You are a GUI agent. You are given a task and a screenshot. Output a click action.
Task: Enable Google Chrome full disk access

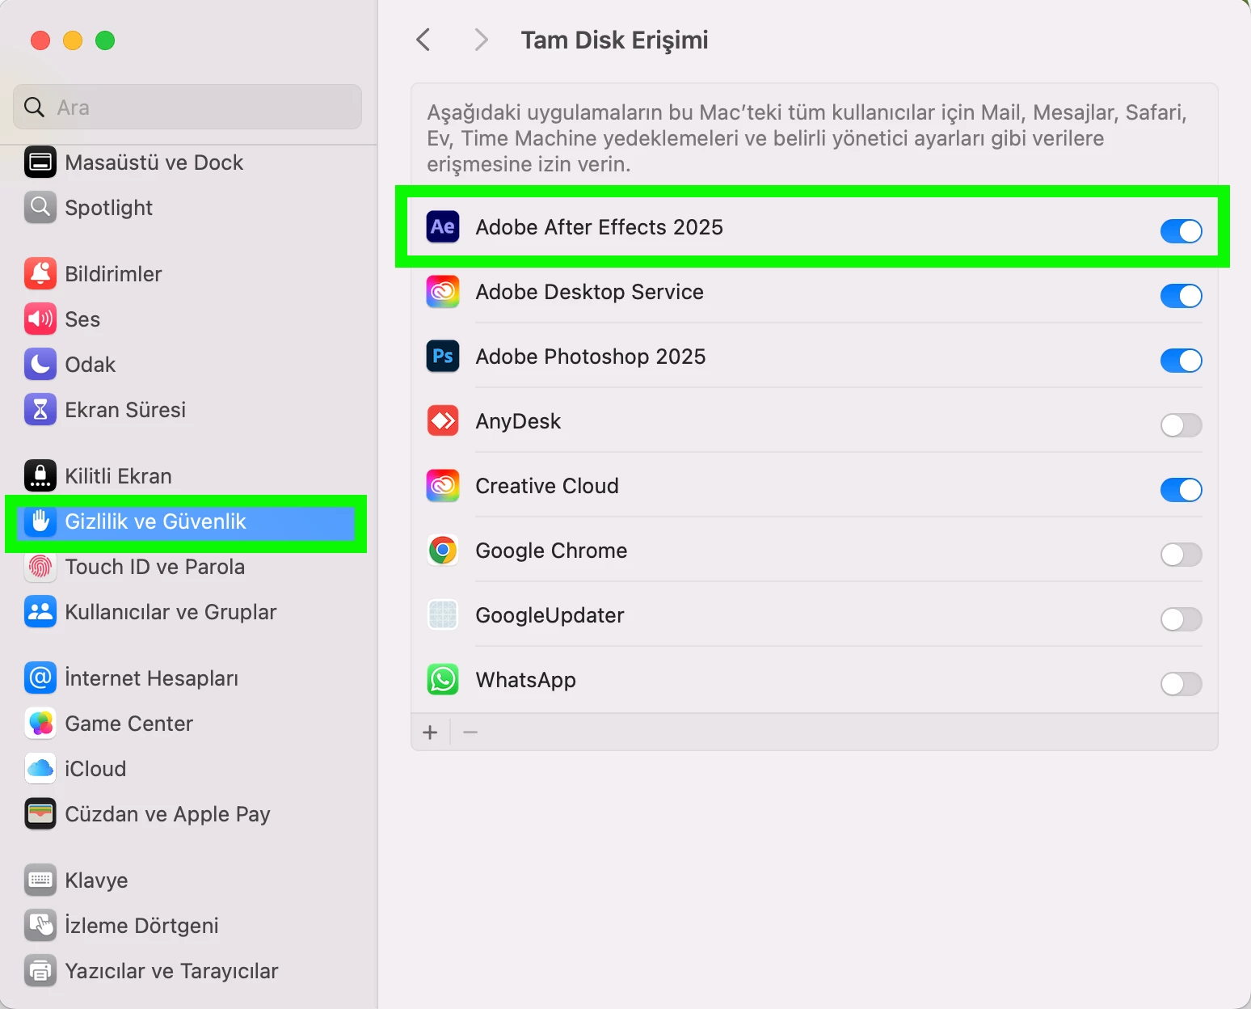[x=1181, y=555]
